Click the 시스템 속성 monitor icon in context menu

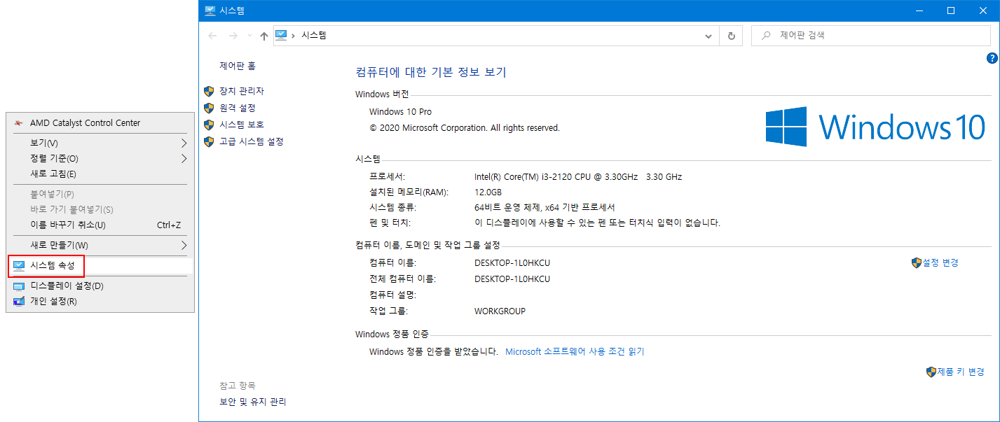click(18, 265)
